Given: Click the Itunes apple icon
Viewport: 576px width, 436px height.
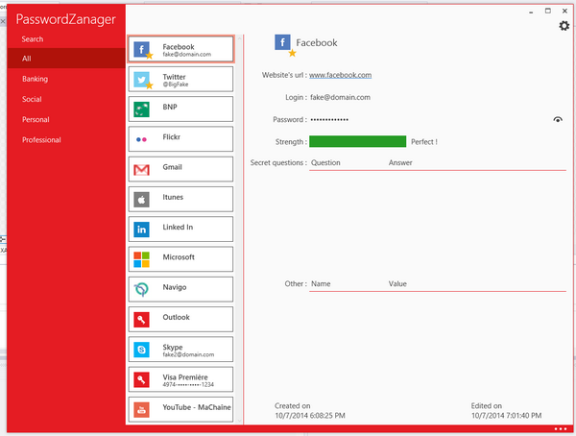Looking at the screenshot, I should coord(141,200).
